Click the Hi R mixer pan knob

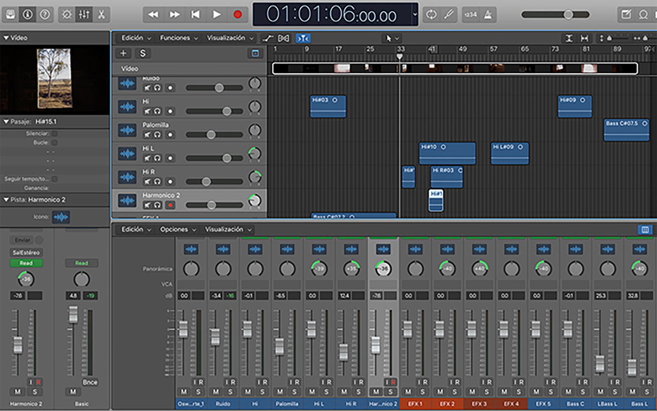click(x=351, y=269)
